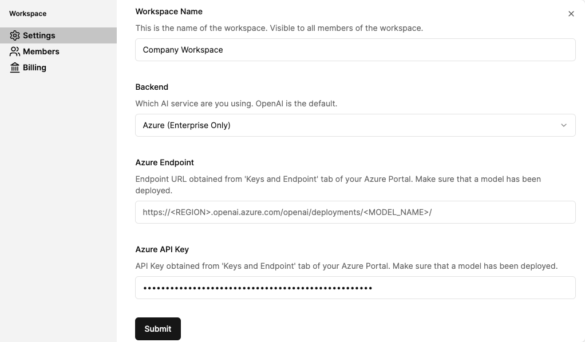585x342 pixels.
Task: Open the Members section label
Action: [x=41, y=51]
